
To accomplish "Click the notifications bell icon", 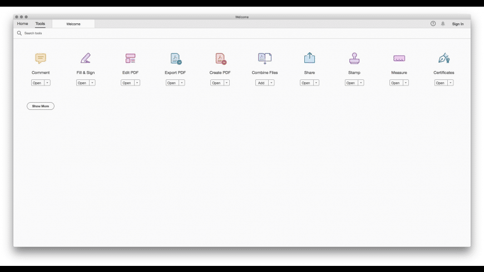I will pyautogui.click(x=443, y=24).
